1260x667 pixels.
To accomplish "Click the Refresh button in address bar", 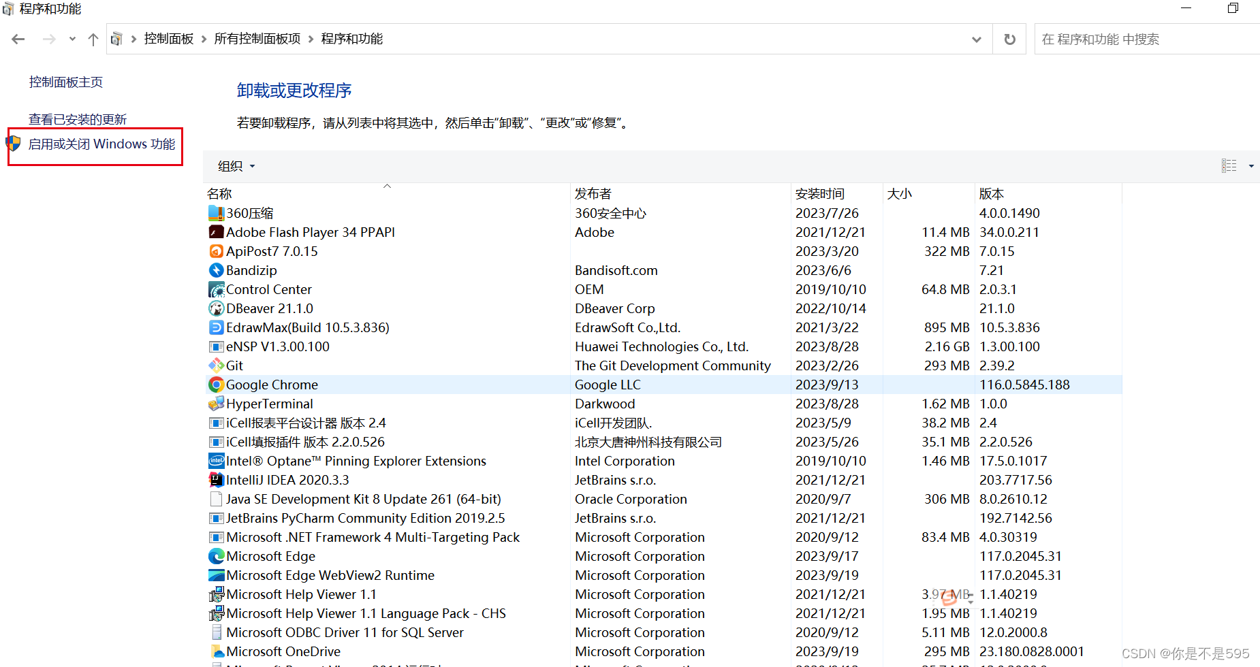I will click(1009, 39).
